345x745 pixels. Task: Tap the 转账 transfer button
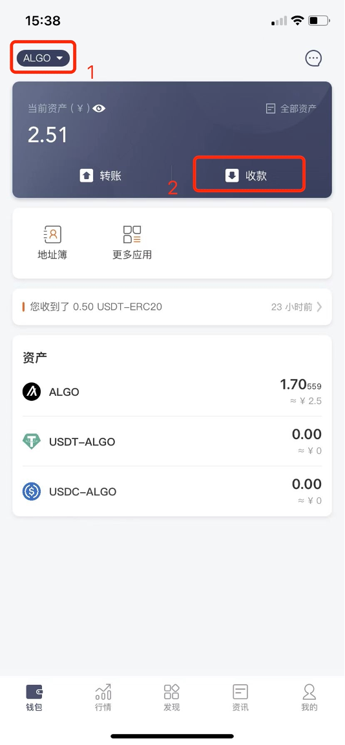pos(101,176)
